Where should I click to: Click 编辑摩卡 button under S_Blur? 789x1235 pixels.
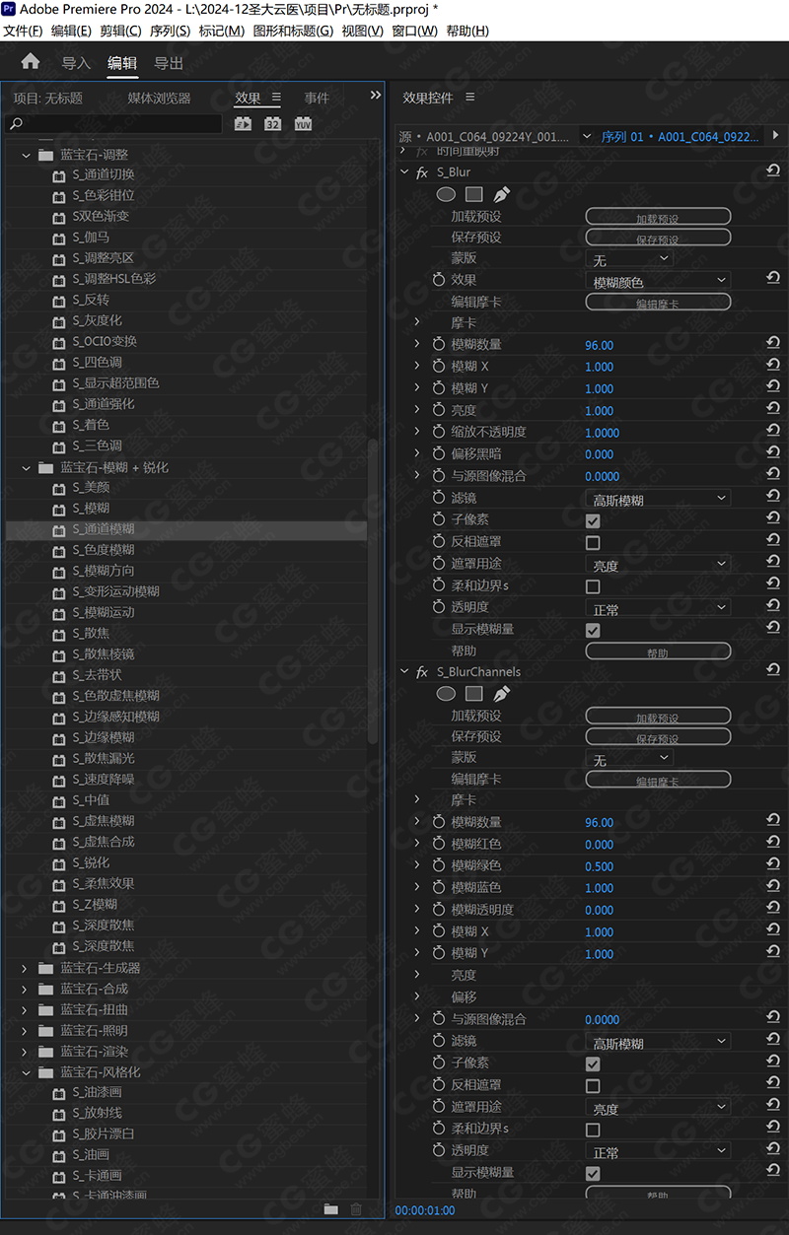[x=658, y=303]
